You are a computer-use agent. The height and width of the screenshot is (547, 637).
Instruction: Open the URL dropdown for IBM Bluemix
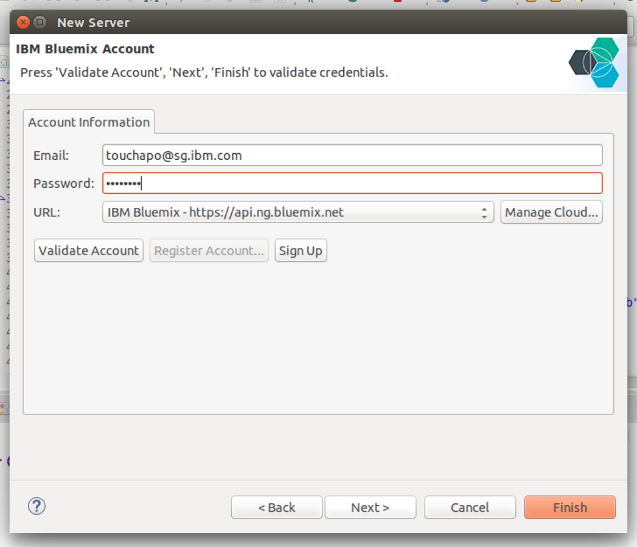click(298, 212)
